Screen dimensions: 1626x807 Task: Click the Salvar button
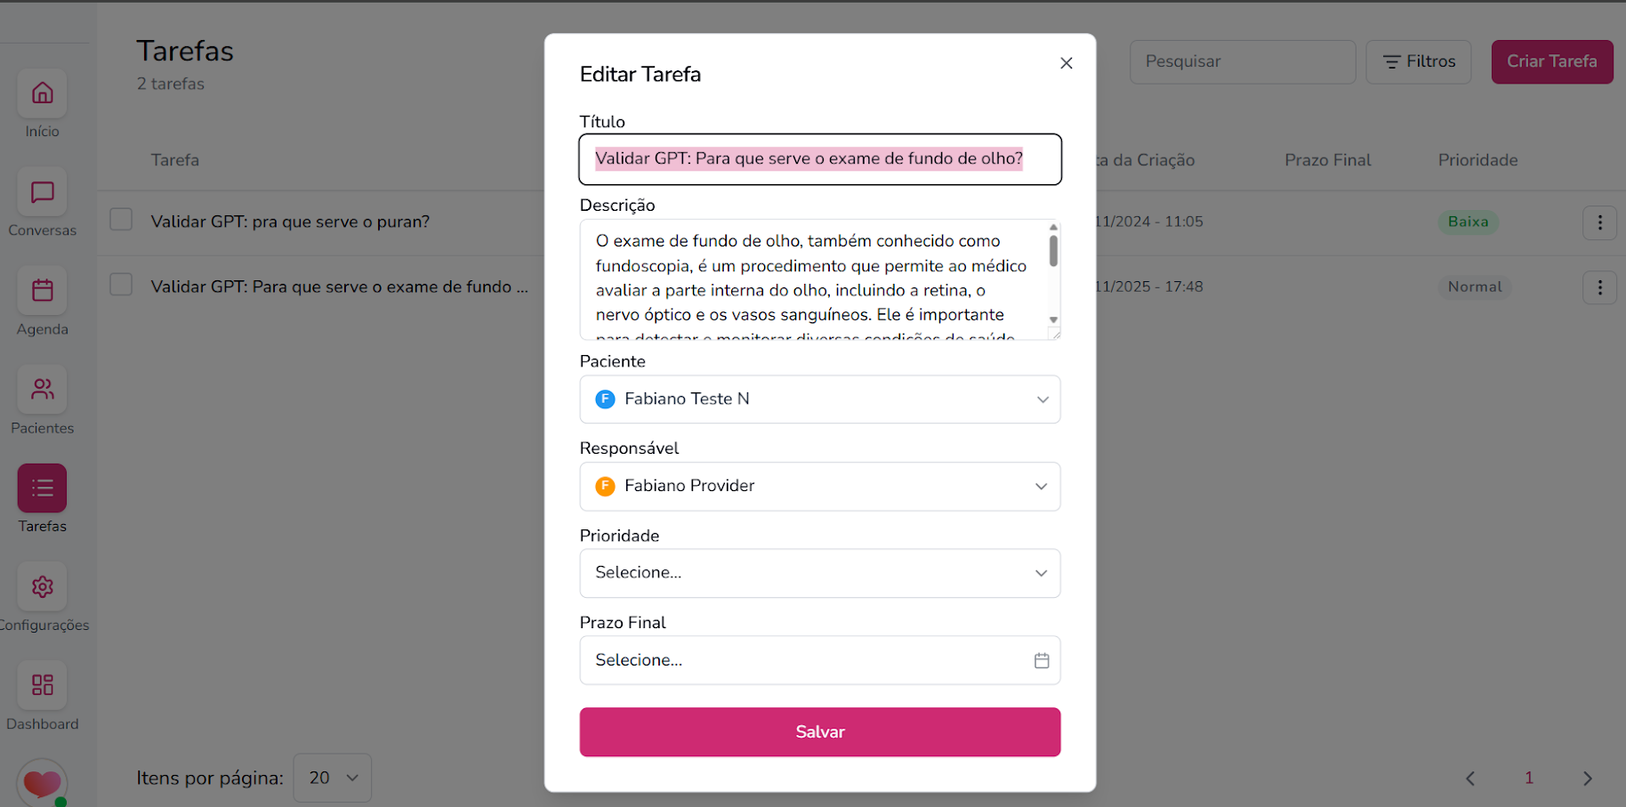click(x=819, y=732)
